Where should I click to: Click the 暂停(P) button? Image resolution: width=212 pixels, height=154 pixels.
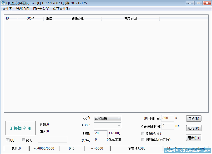(x=194, y=128)
